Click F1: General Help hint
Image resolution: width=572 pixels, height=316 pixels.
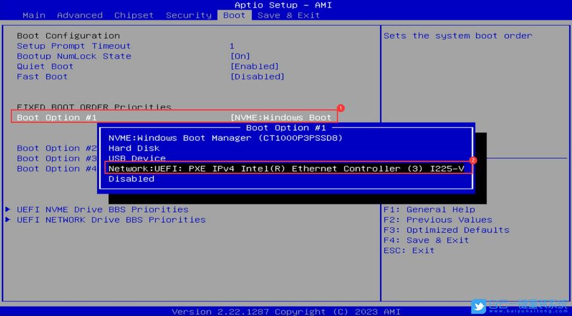click(x=429, y=210)
